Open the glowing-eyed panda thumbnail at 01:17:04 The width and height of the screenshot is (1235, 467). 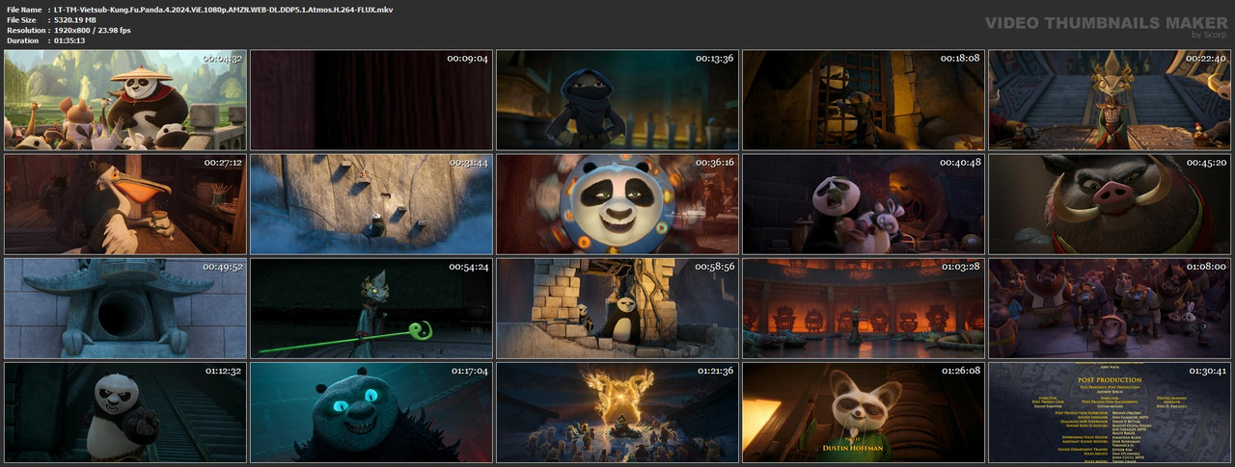pyautogui.click(x=371, y=412)
